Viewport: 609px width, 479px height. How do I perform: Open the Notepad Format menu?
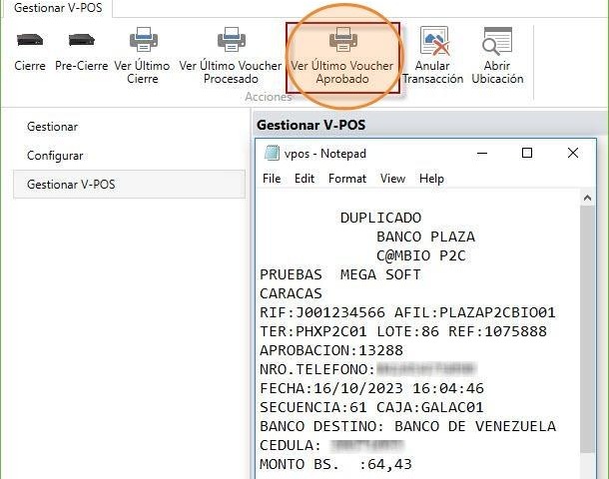pos(347,179)
